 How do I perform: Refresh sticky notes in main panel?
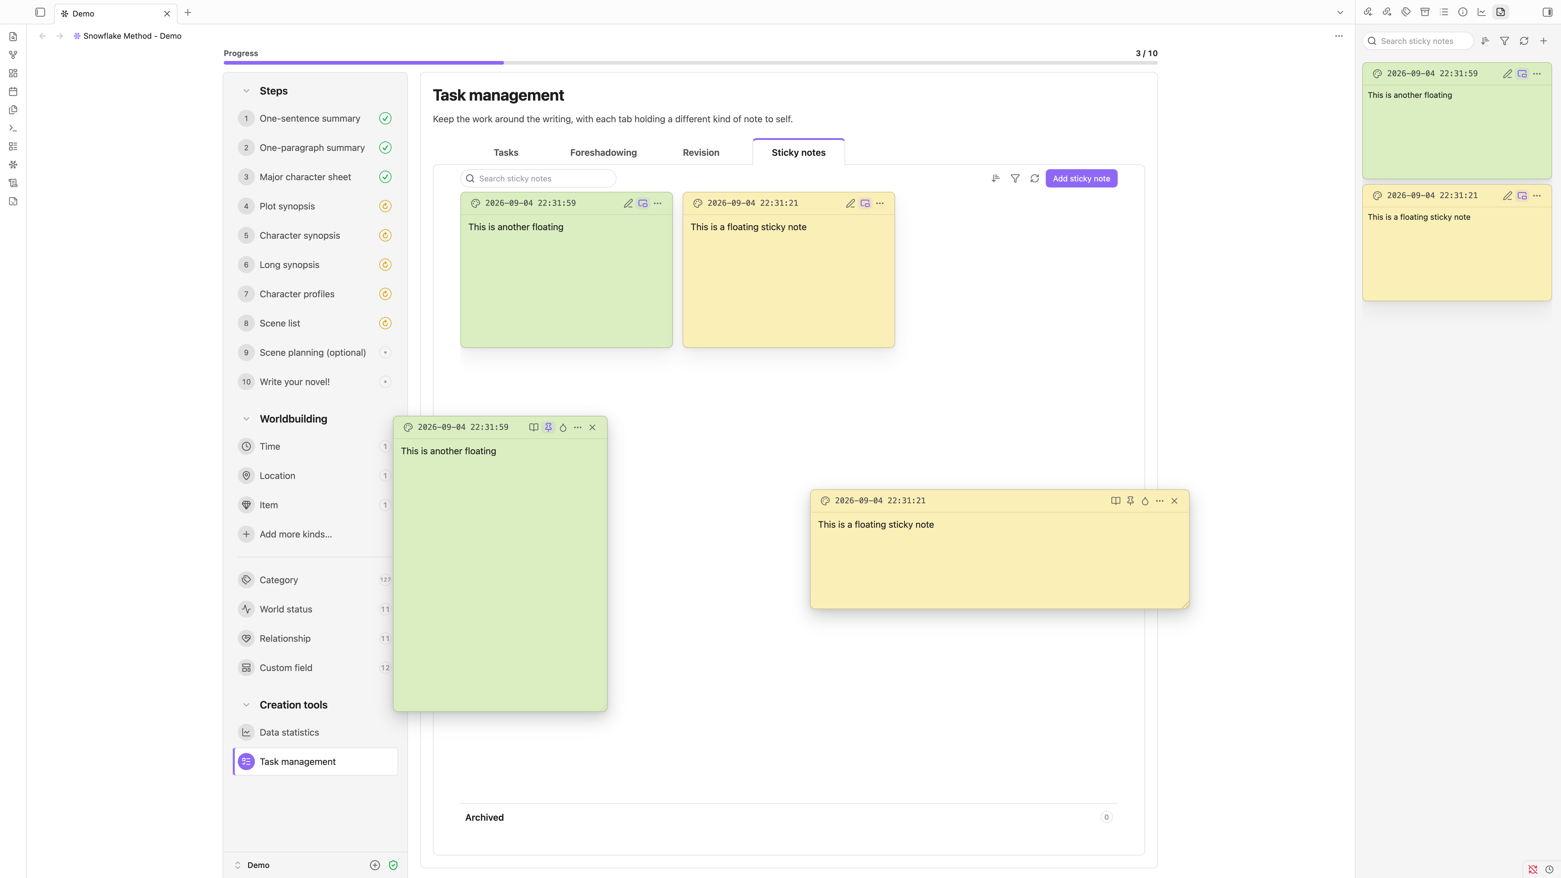1034,178
